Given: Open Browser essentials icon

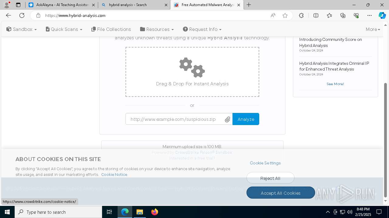Looking at the screenshot, I should (x=356, y=15).
